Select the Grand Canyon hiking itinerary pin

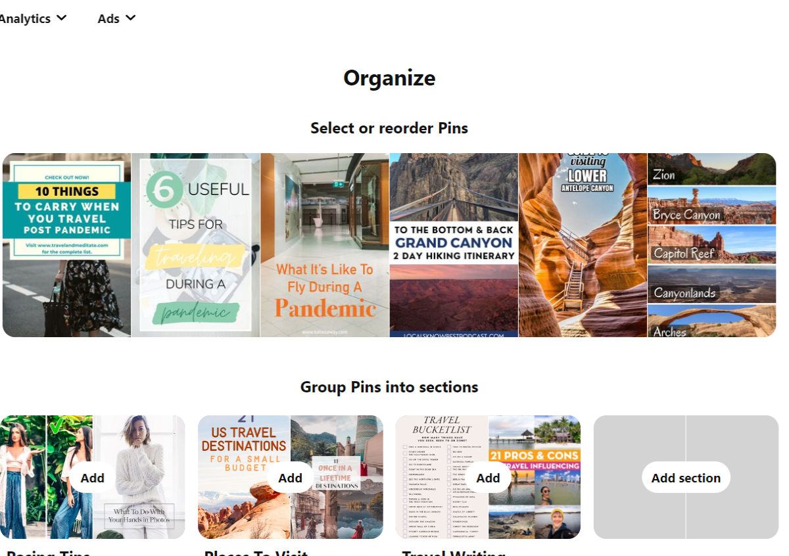pos(454,245)
